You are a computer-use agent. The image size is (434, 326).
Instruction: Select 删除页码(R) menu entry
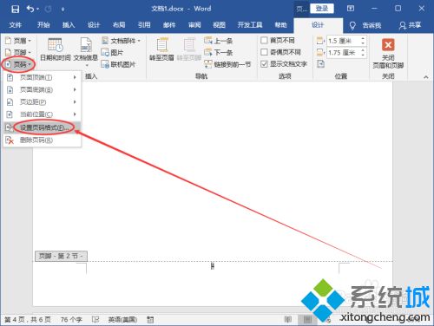pos(42,140)
